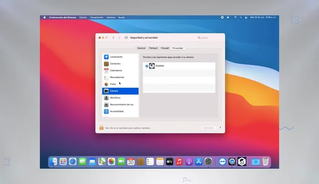Viewport: 319px width, 184px height.
Task: Open the Contactos privacy category
Action: [115, 64]
